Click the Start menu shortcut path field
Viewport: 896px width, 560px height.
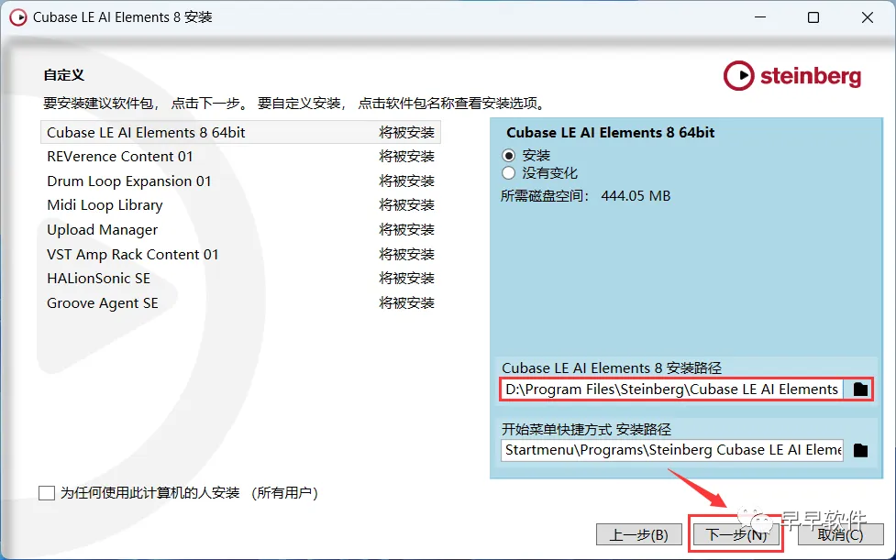click(x=672, y=450)
